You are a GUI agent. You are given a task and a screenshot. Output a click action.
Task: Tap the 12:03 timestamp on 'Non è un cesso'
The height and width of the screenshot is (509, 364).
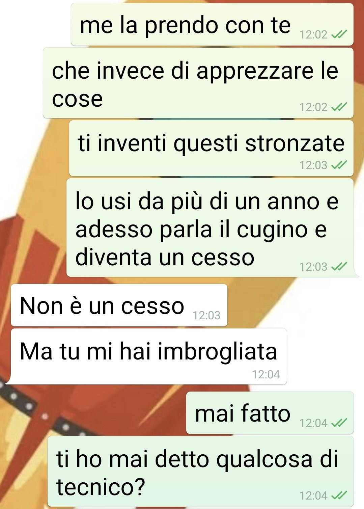click(206, 315)
